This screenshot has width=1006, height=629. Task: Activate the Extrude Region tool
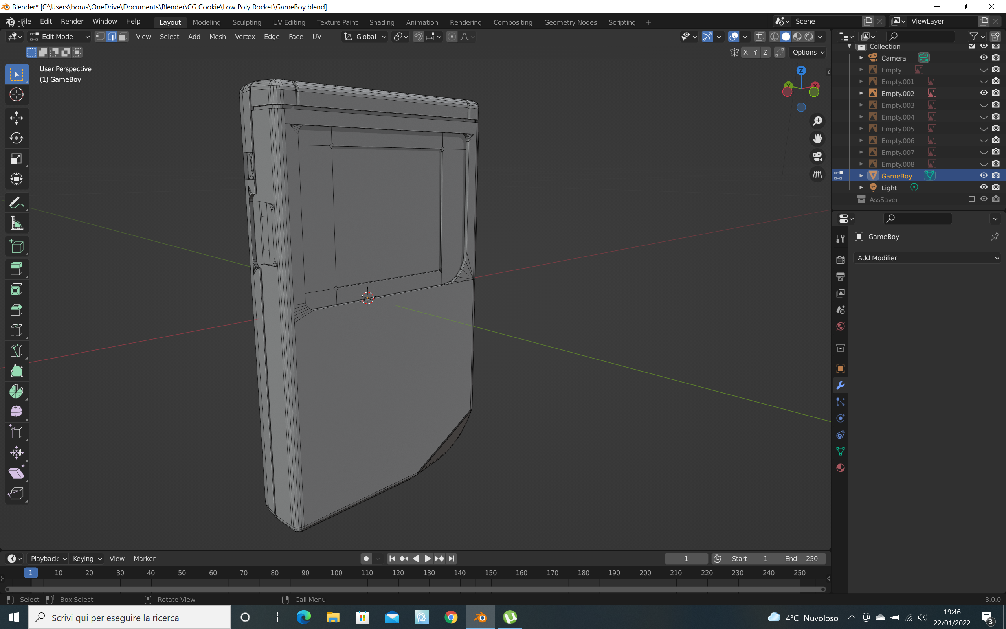coord(16,269)
